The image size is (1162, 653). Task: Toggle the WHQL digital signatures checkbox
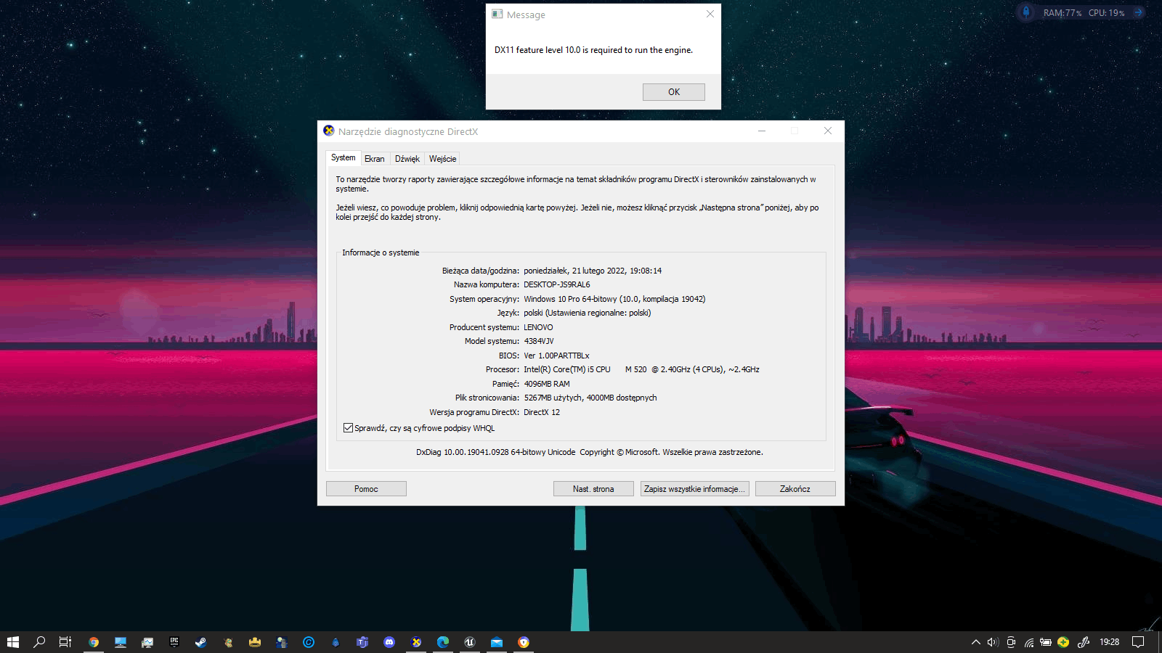[x=348, y=428]
